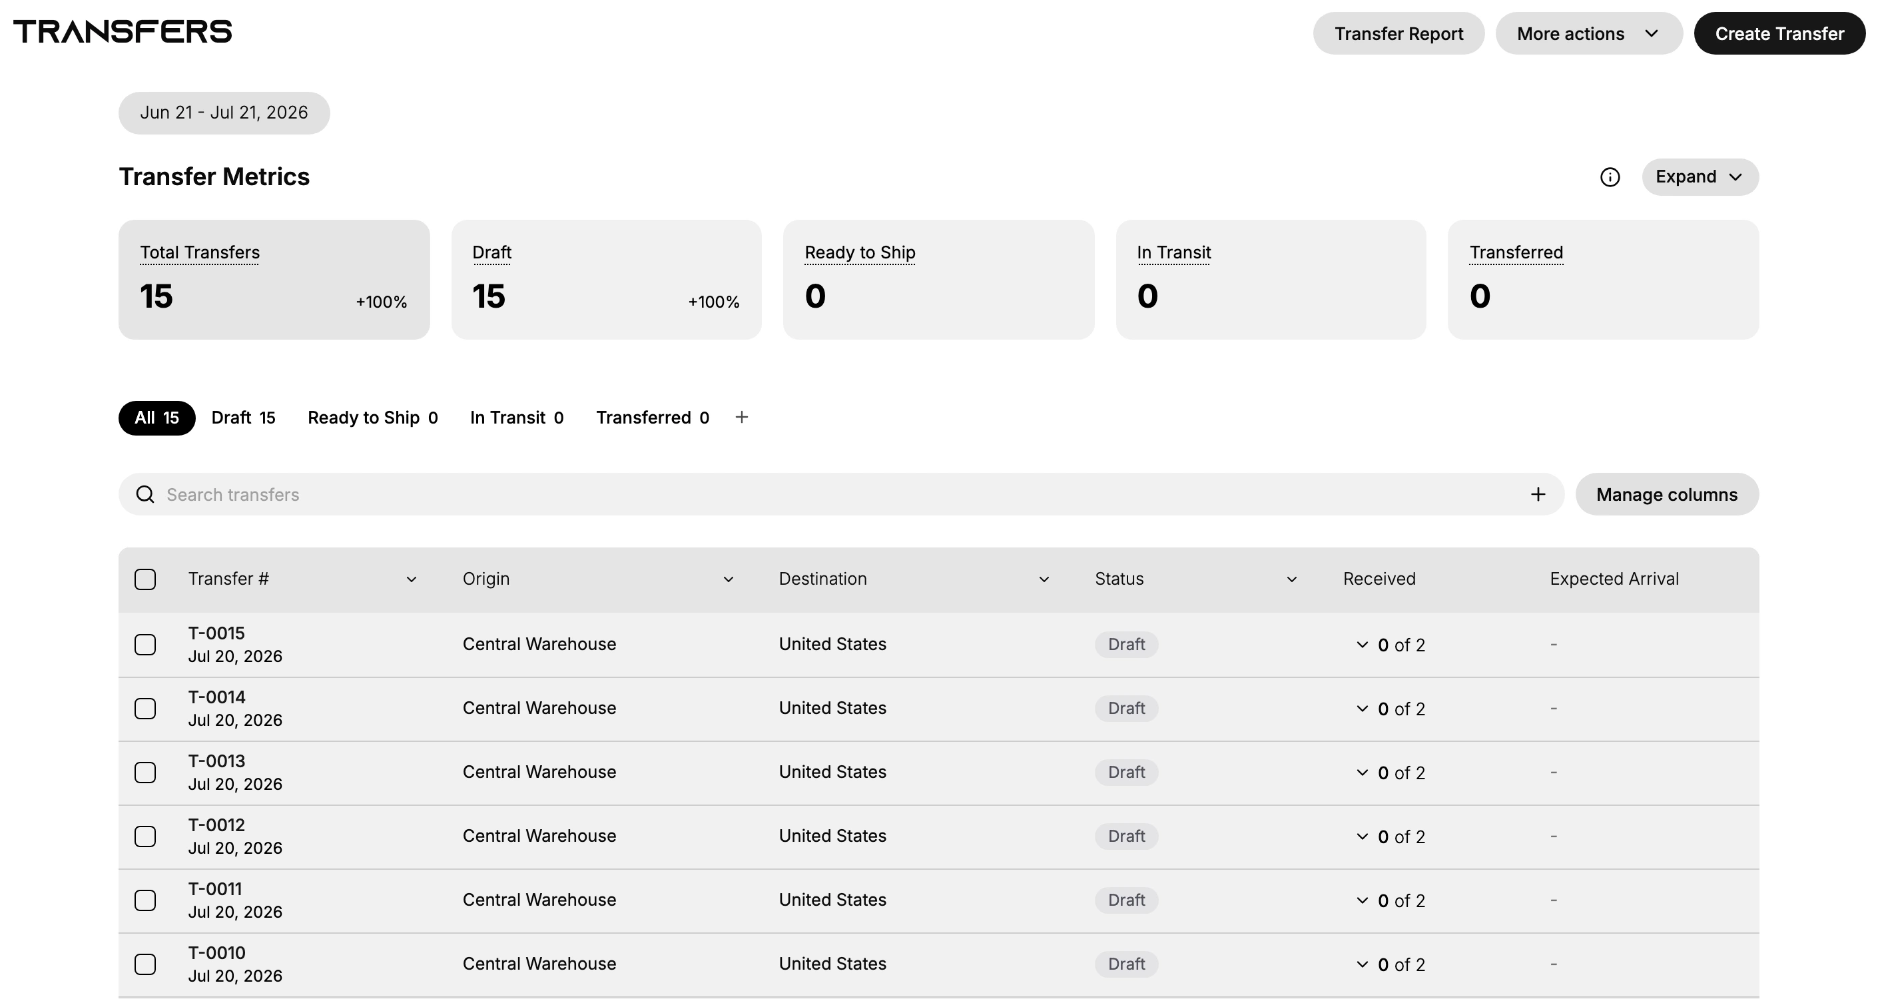Open the Destination column chevron
The image size is (1878, 999).
click(x=1044, y=579)
